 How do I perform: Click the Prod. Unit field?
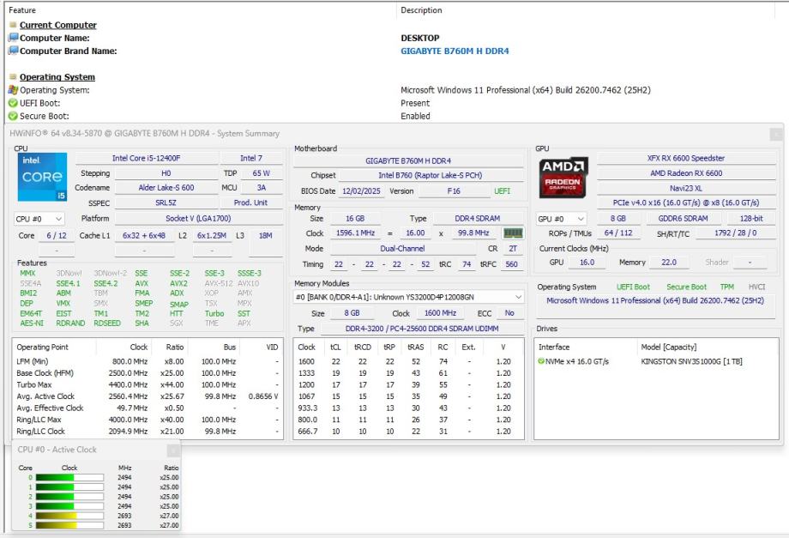(x=251, y=203)
